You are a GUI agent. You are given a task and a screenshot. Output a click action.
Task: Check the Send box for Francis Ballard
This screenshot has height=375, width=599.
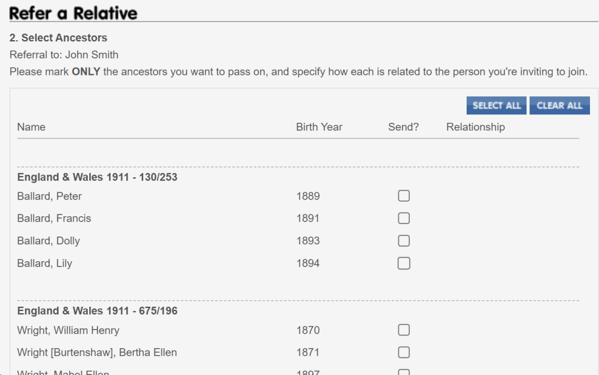tap(404, 218)
